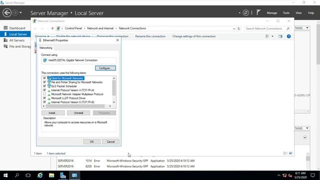Toggle File and Printer Sharing checkbox
Image resolution: width=320 pixels, height=180 pixels.
click(44, 82)
